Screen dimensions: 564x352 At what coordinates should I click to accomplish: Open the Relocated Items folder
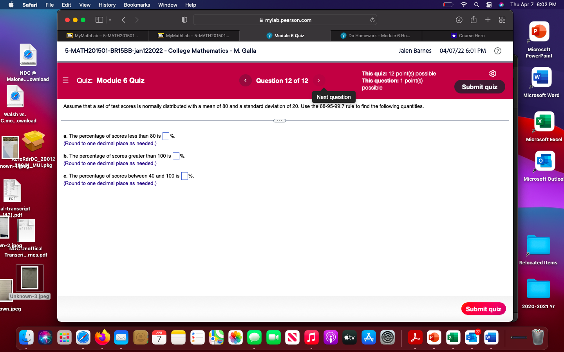(538, 245)
